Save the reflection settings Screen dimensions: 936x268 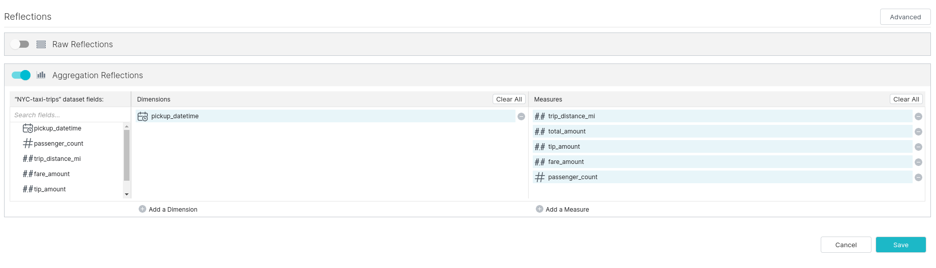(900, 245)
